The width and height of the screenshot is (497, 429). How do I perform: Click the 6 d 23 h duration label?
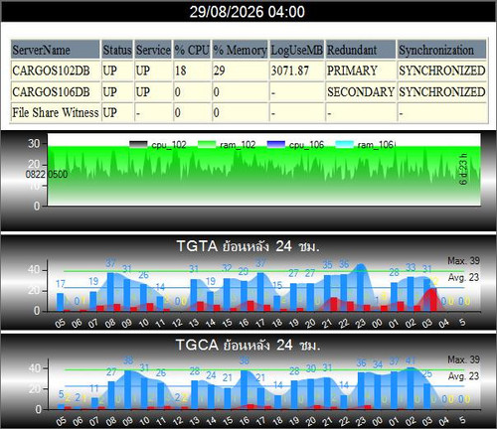tap(463, 169)
